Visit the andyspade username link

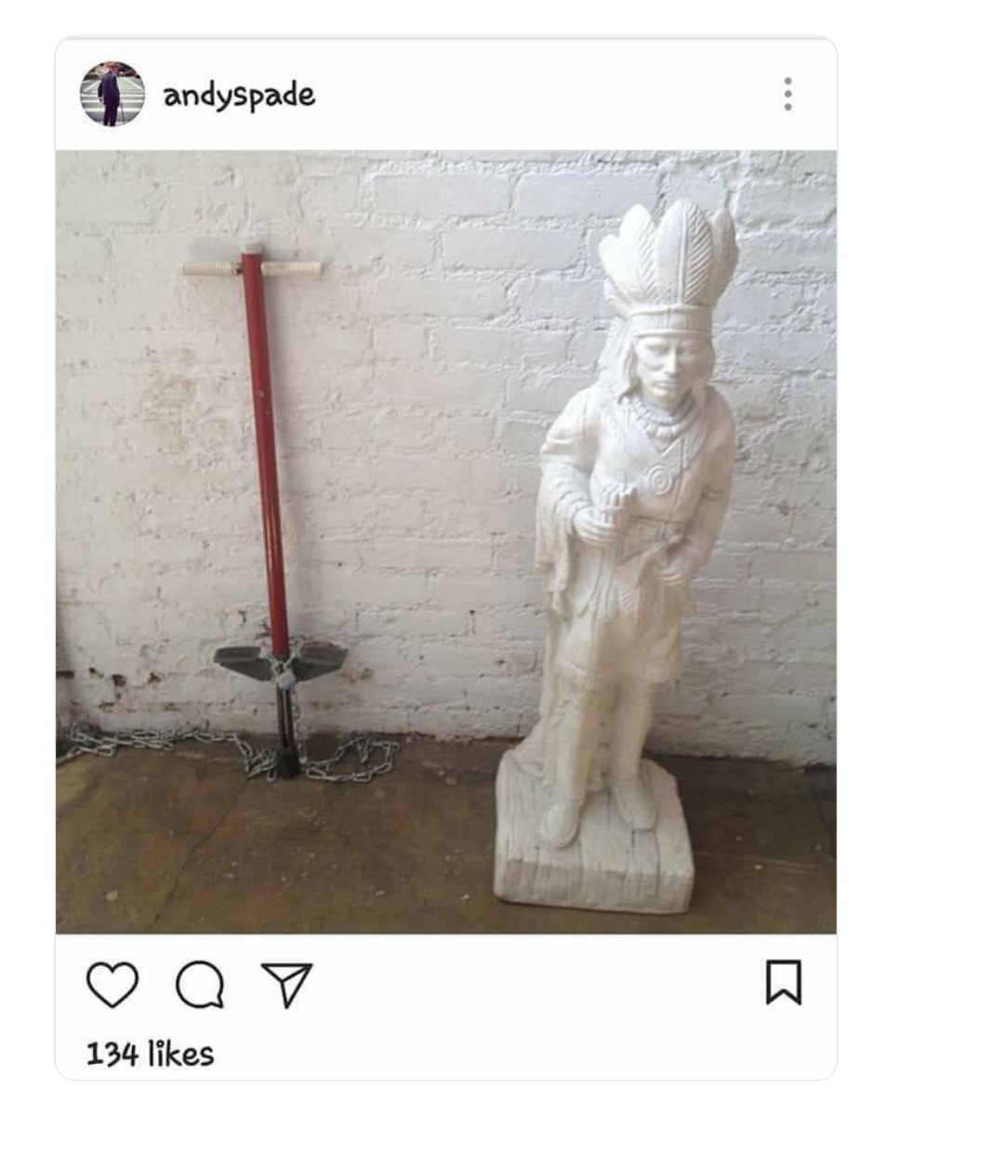pyautogui.click(x=239, y=96)
